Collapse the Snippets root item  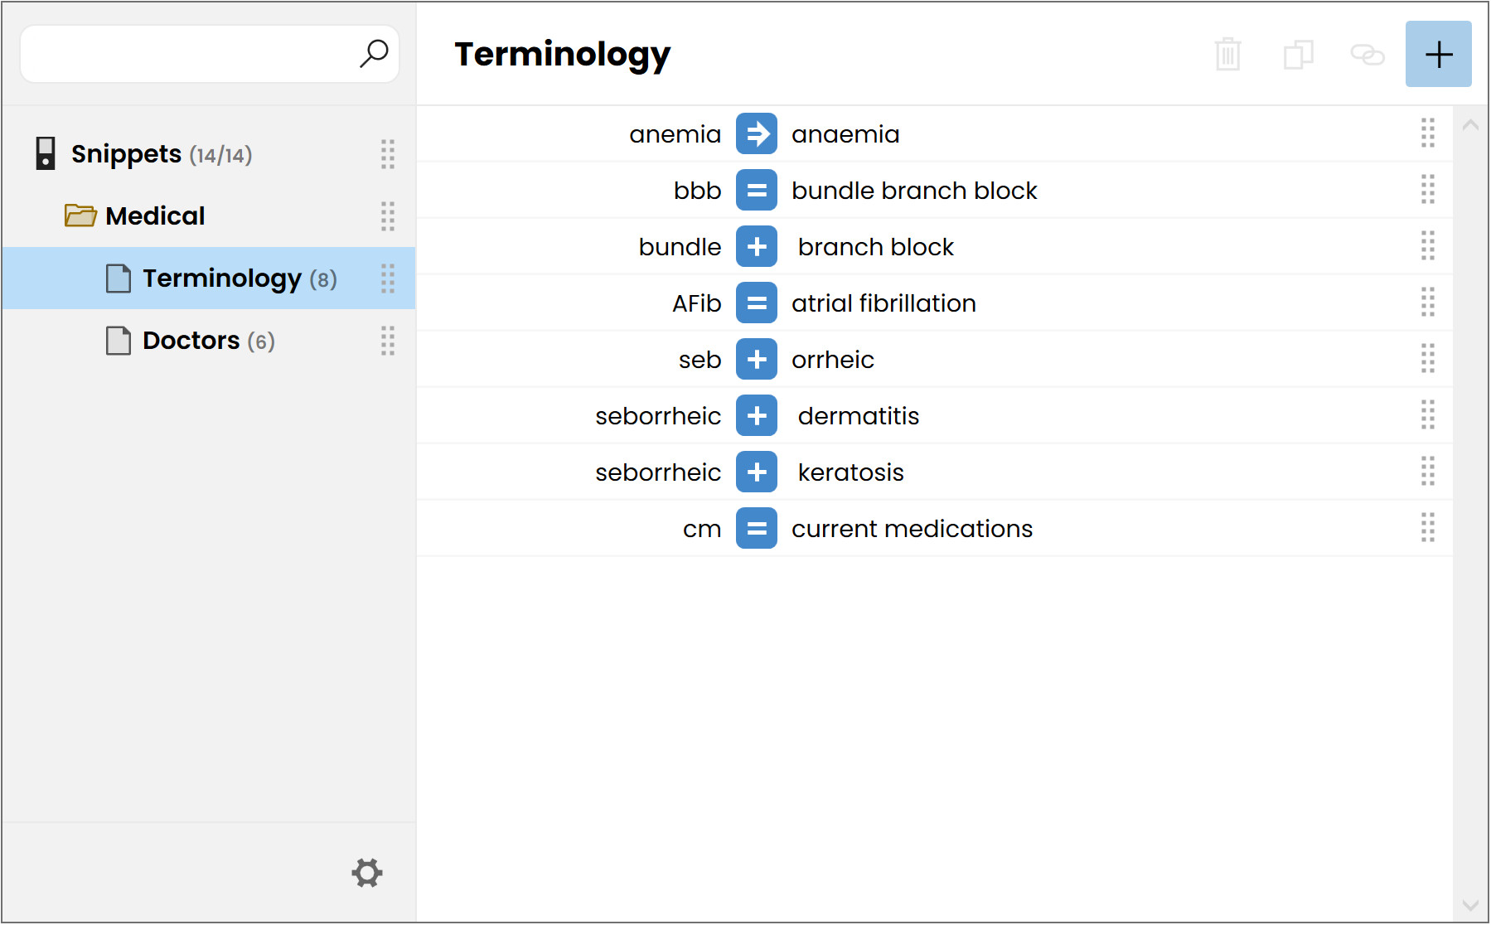46,153
